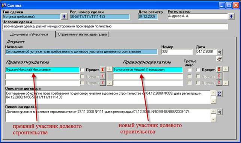Screen dimensions: 241x143
Task: Select Пушкин Николай Николаевич entry
Action: tap(42, 70)
